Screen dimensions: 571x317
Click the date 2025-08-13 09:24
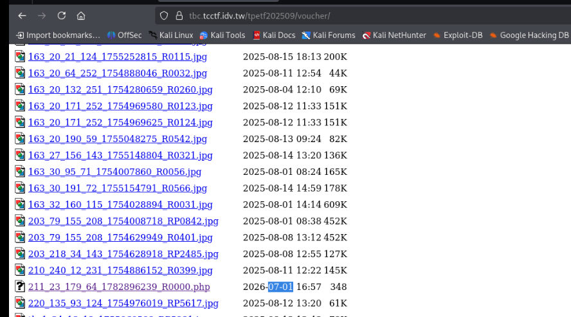tap(282, 139)
